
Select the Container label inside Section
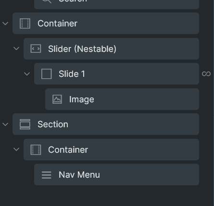(68, 150)
